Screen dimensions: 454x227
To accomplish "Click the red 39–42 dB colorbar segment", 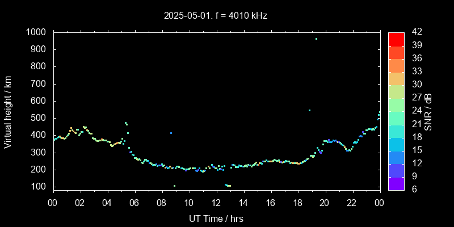I will [x=396, y=39].
